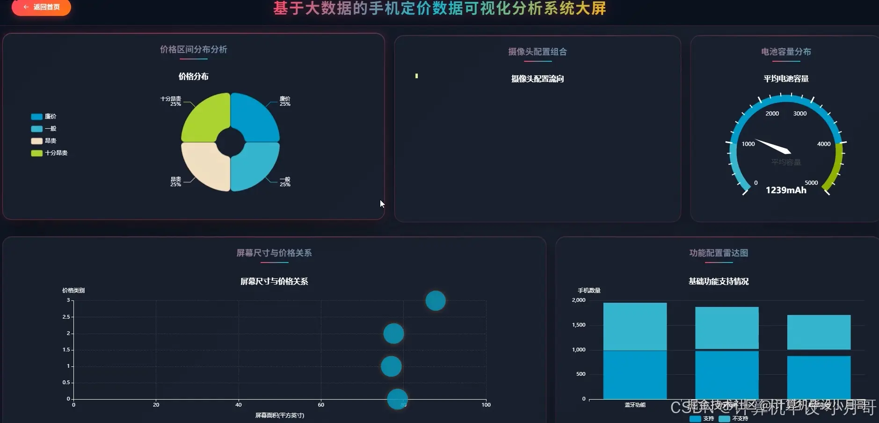The width and height of the screenshot is (879, 423).
Task: Click the 返回首页 button
Action: (41, 7)
